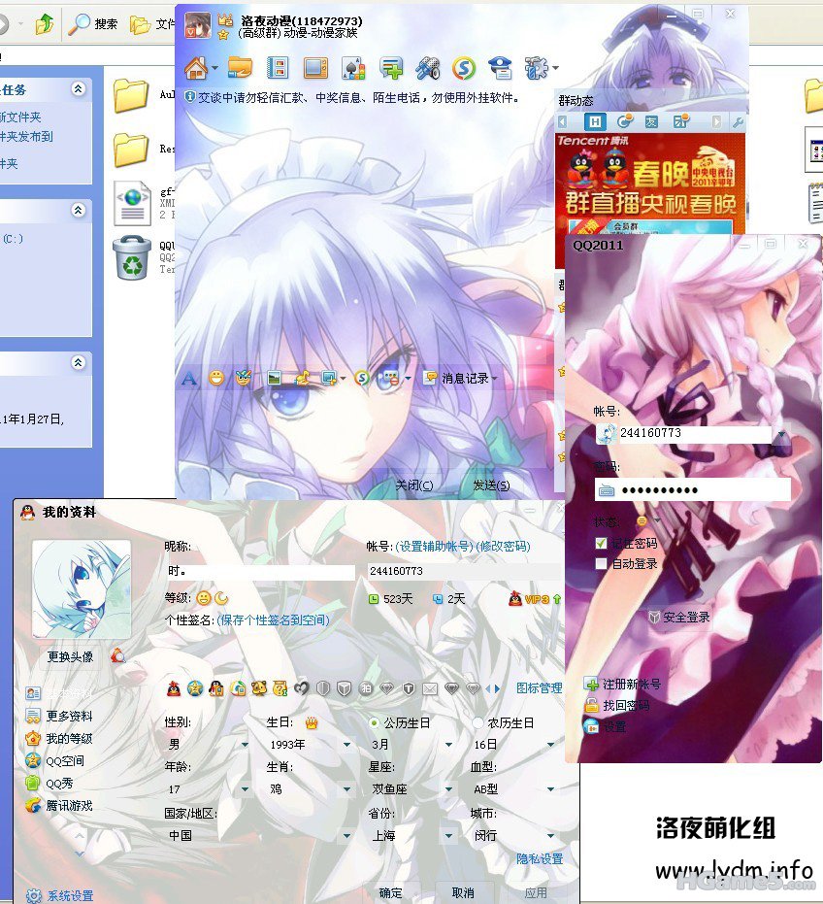
Task: Click the 设置辅助帐号 link
Action: [435, 546]
